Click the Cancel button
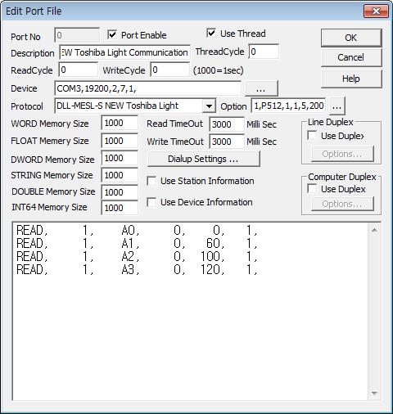This screenshot has height=414, width=393. point(351,57)
